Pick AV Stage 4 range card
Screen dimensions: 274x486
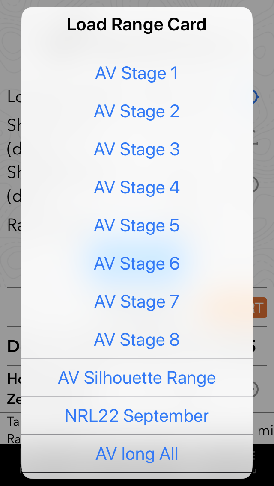pos(137,187)
